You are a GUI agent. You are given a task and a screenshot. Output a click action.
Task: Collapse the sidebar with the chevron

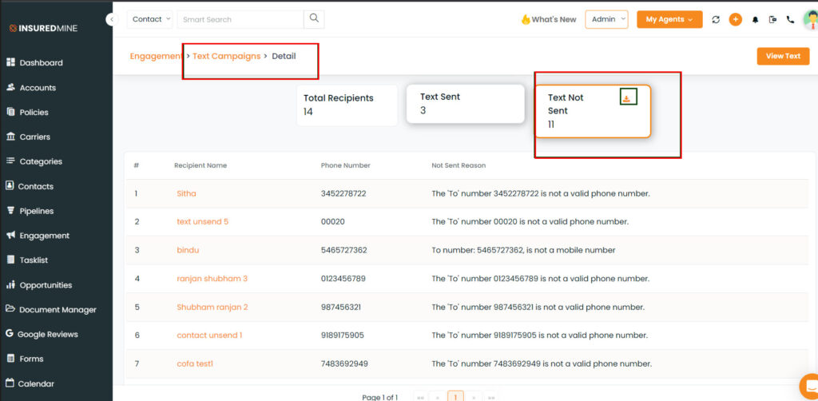point(112,19)
